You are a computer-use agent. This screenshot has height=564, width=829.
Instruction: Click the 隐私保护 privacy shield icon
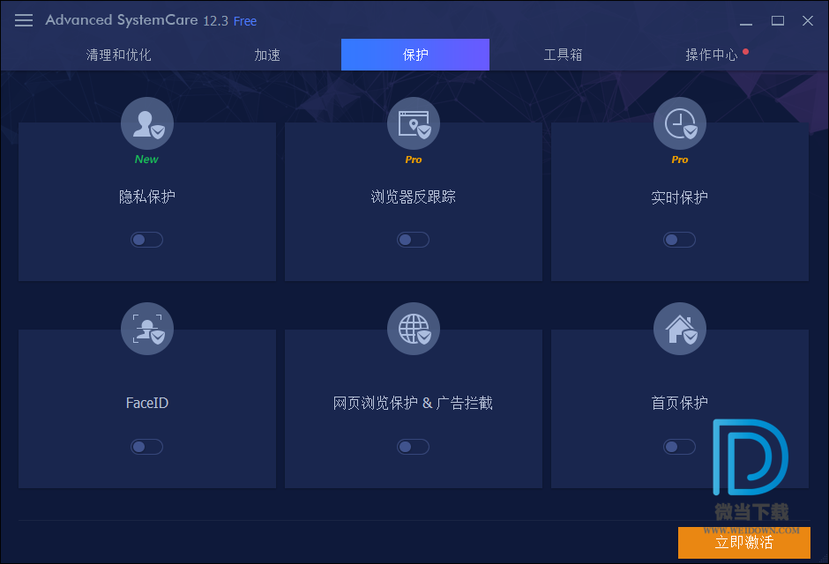point(147,123)
